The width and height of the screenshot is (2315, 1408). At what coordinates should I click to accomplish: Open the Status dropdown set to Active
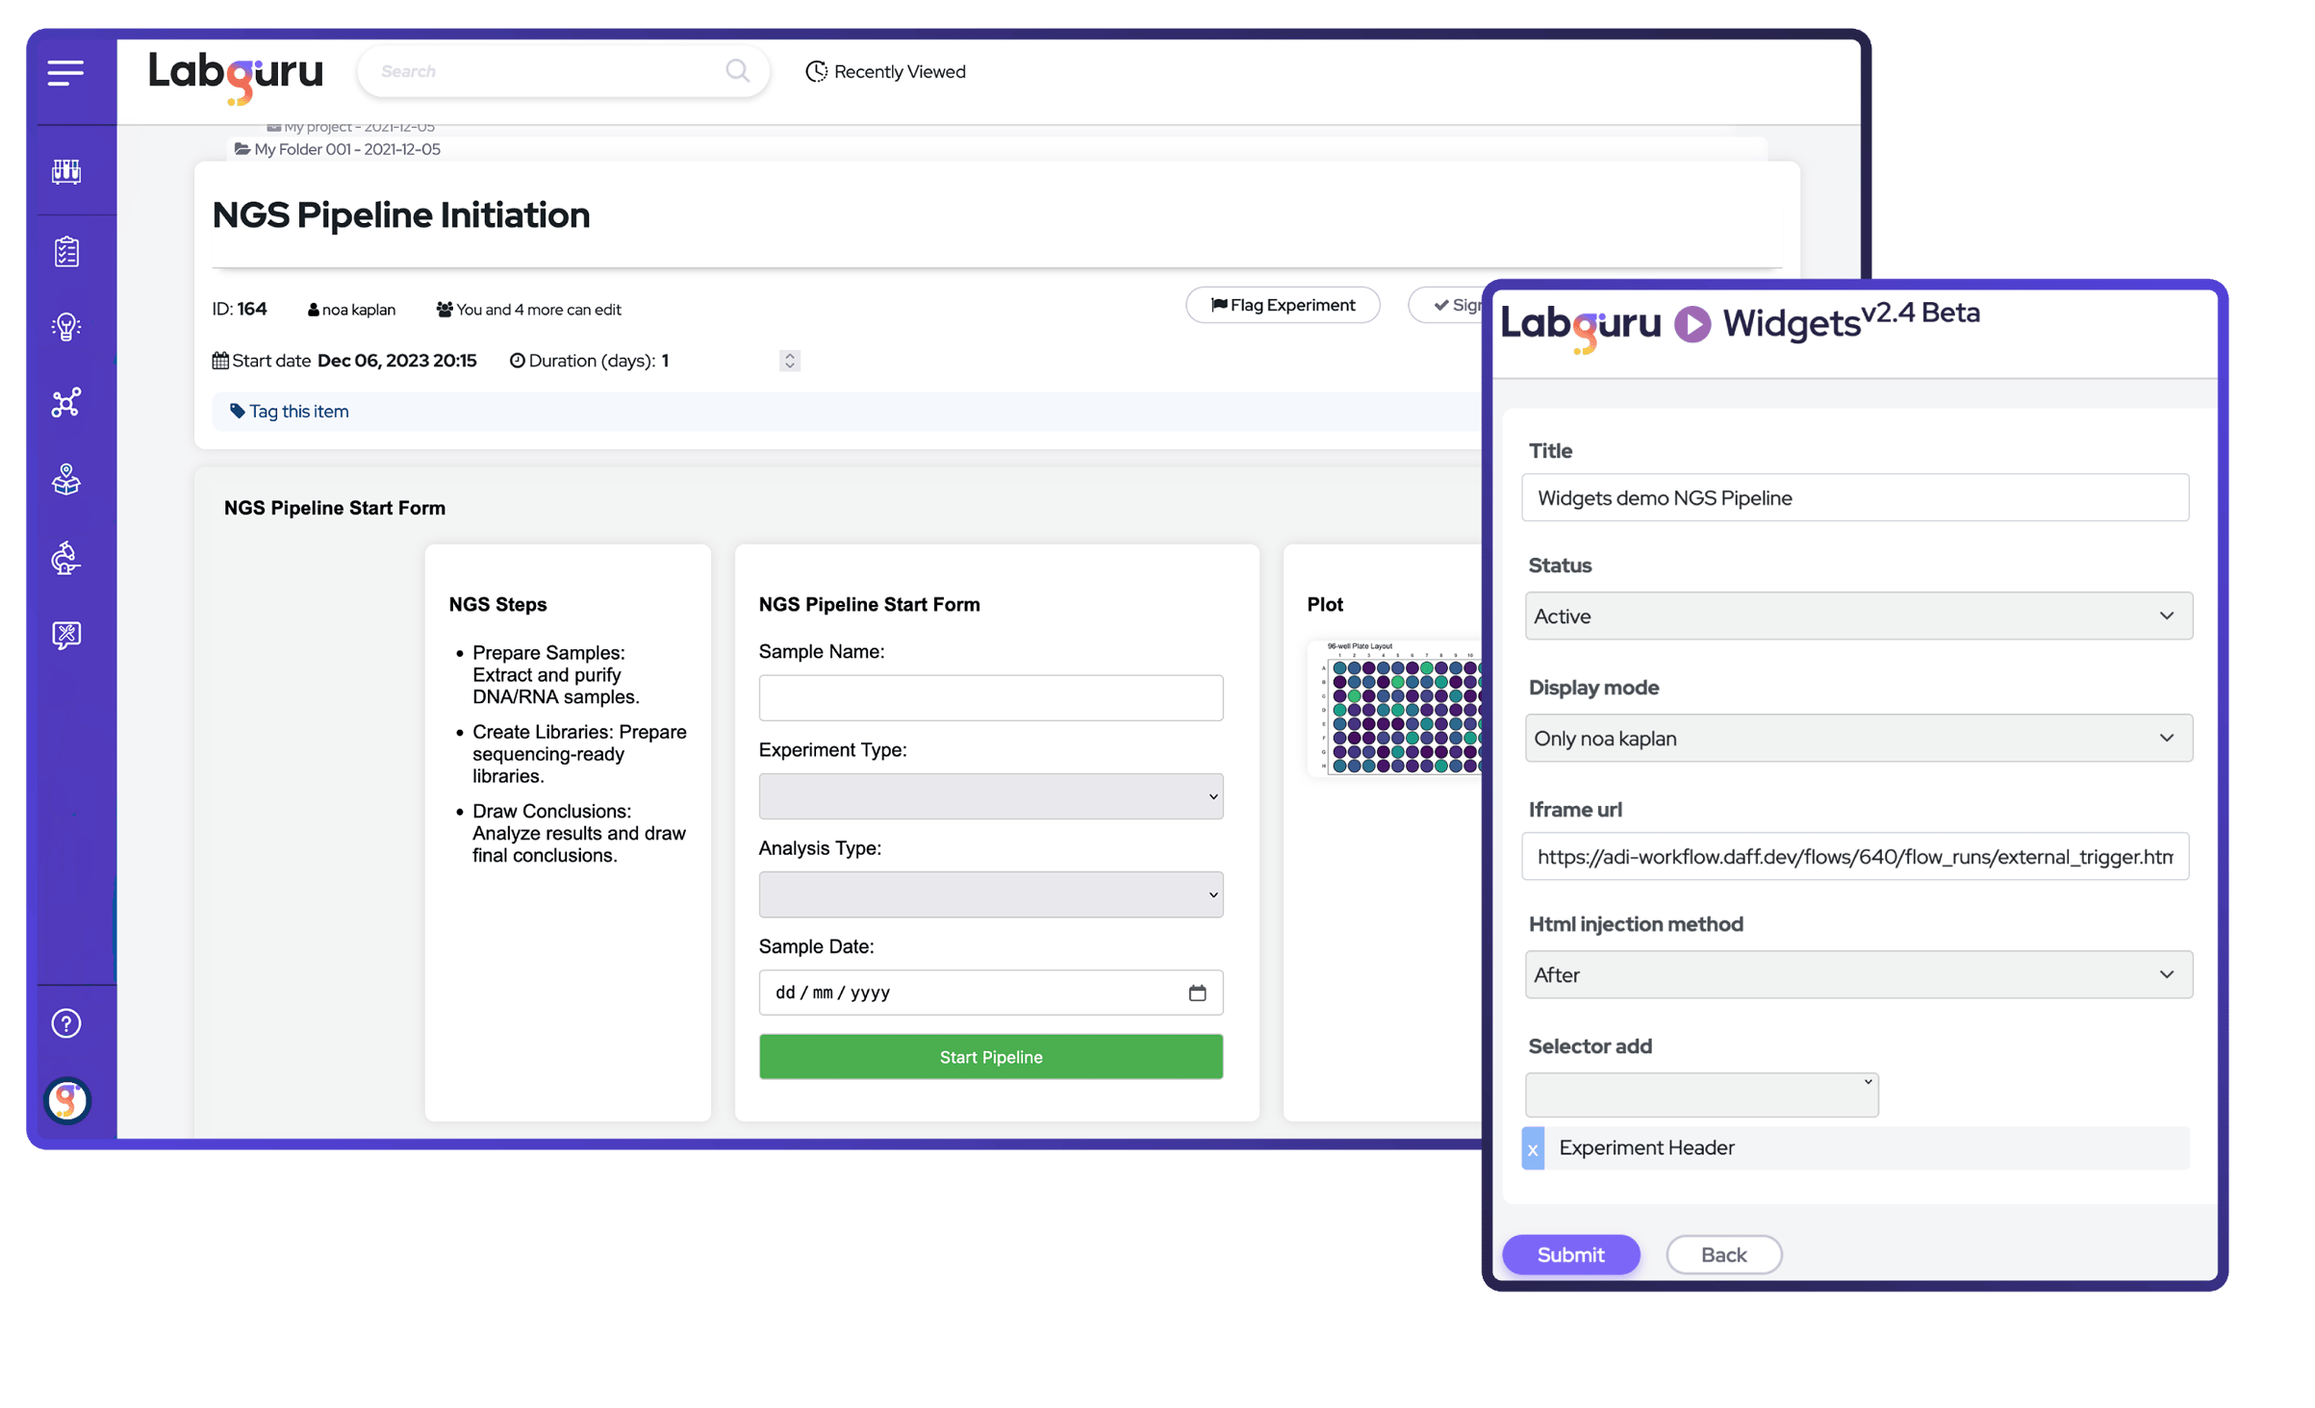tap(1856, 616)
